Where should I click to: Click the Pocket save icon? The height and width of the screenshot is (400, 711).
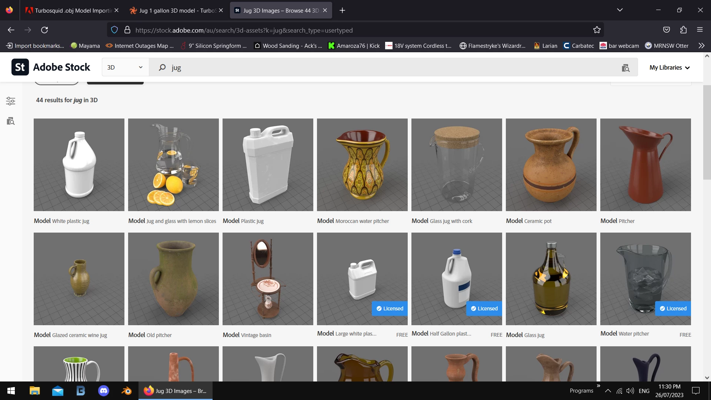666,30
